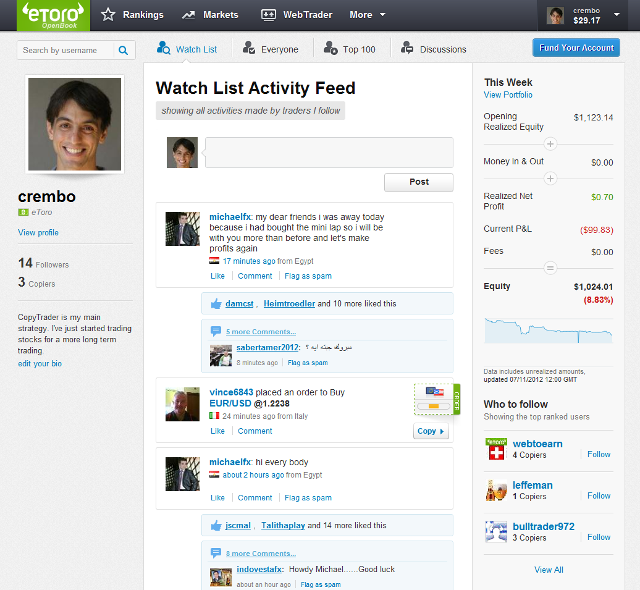
Task: Copy vince6843's EUR/USD order
Action: point(431,431)
